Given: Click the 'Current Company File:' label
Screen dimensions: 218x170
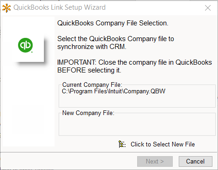Looking at the screenshot, I should tap(92, 85).
